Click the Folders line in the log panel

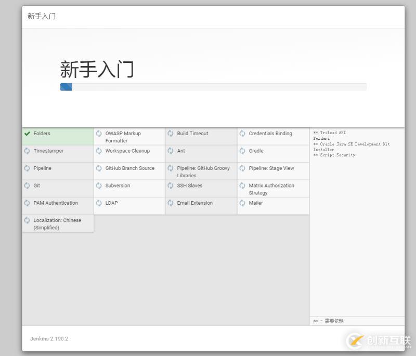click(x=321, y=138)
